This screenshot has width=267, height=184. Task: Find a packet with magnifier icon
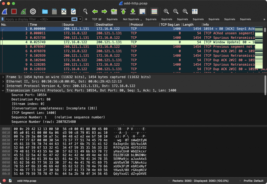coord(85,11)
